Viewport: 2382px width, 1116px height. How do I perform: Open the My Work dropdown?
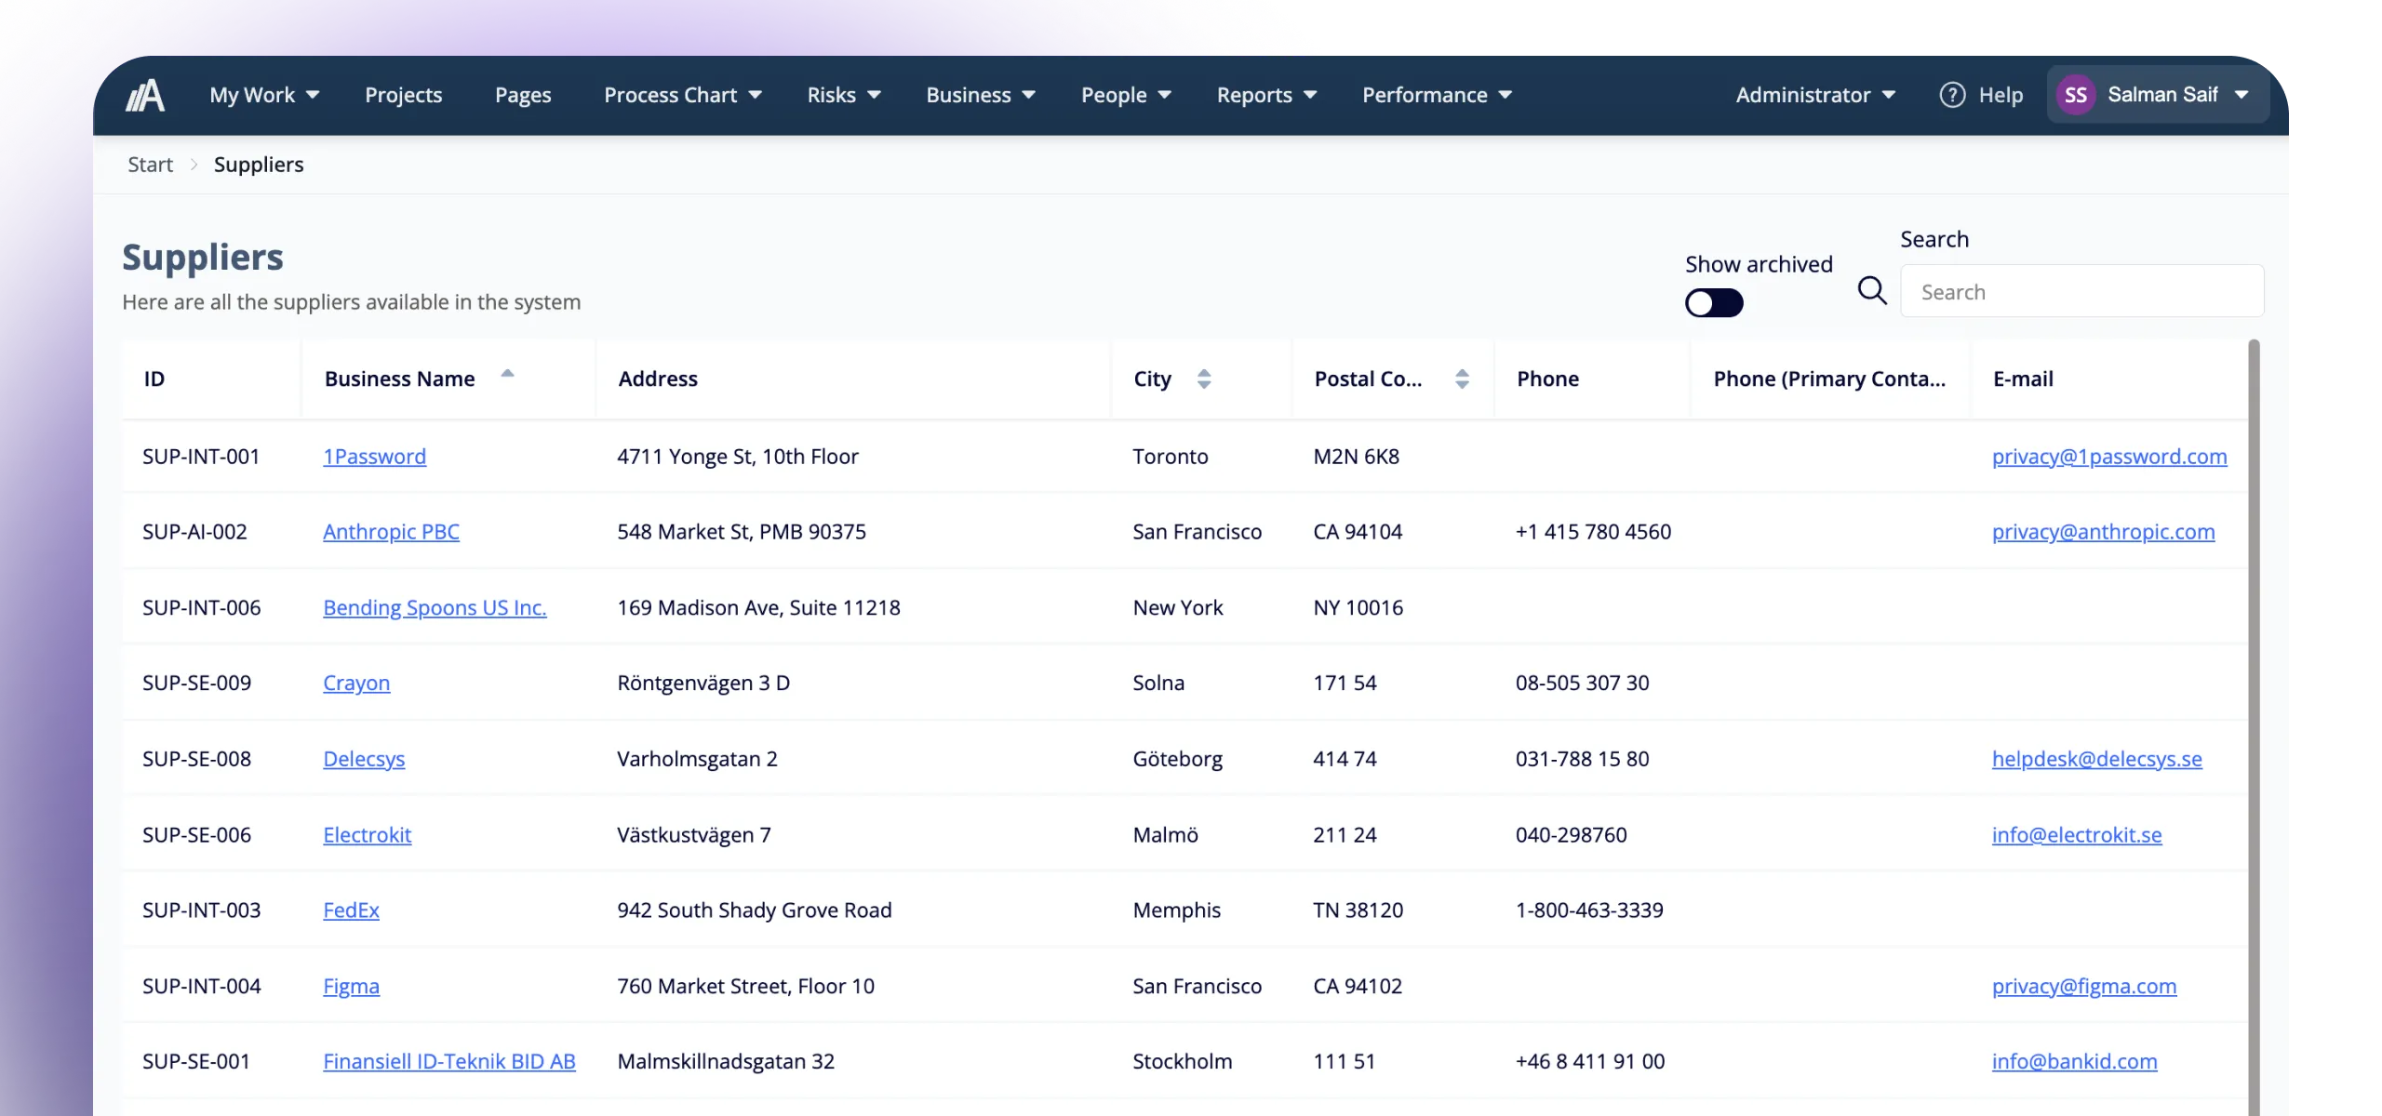pyautogui.click(x=264, y=95)
